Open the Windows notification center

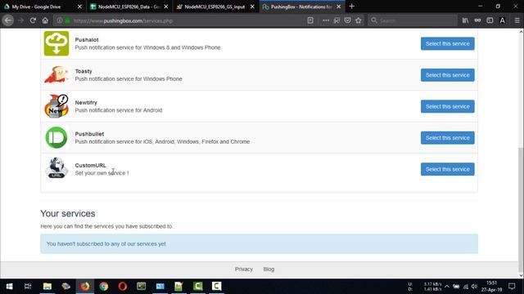pyautogui.click(x=512, y=286)
